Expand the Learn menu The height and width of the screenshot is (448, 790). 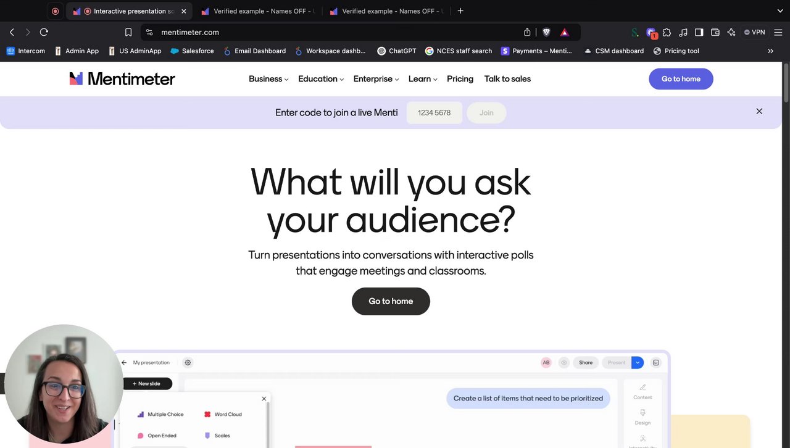423,78
